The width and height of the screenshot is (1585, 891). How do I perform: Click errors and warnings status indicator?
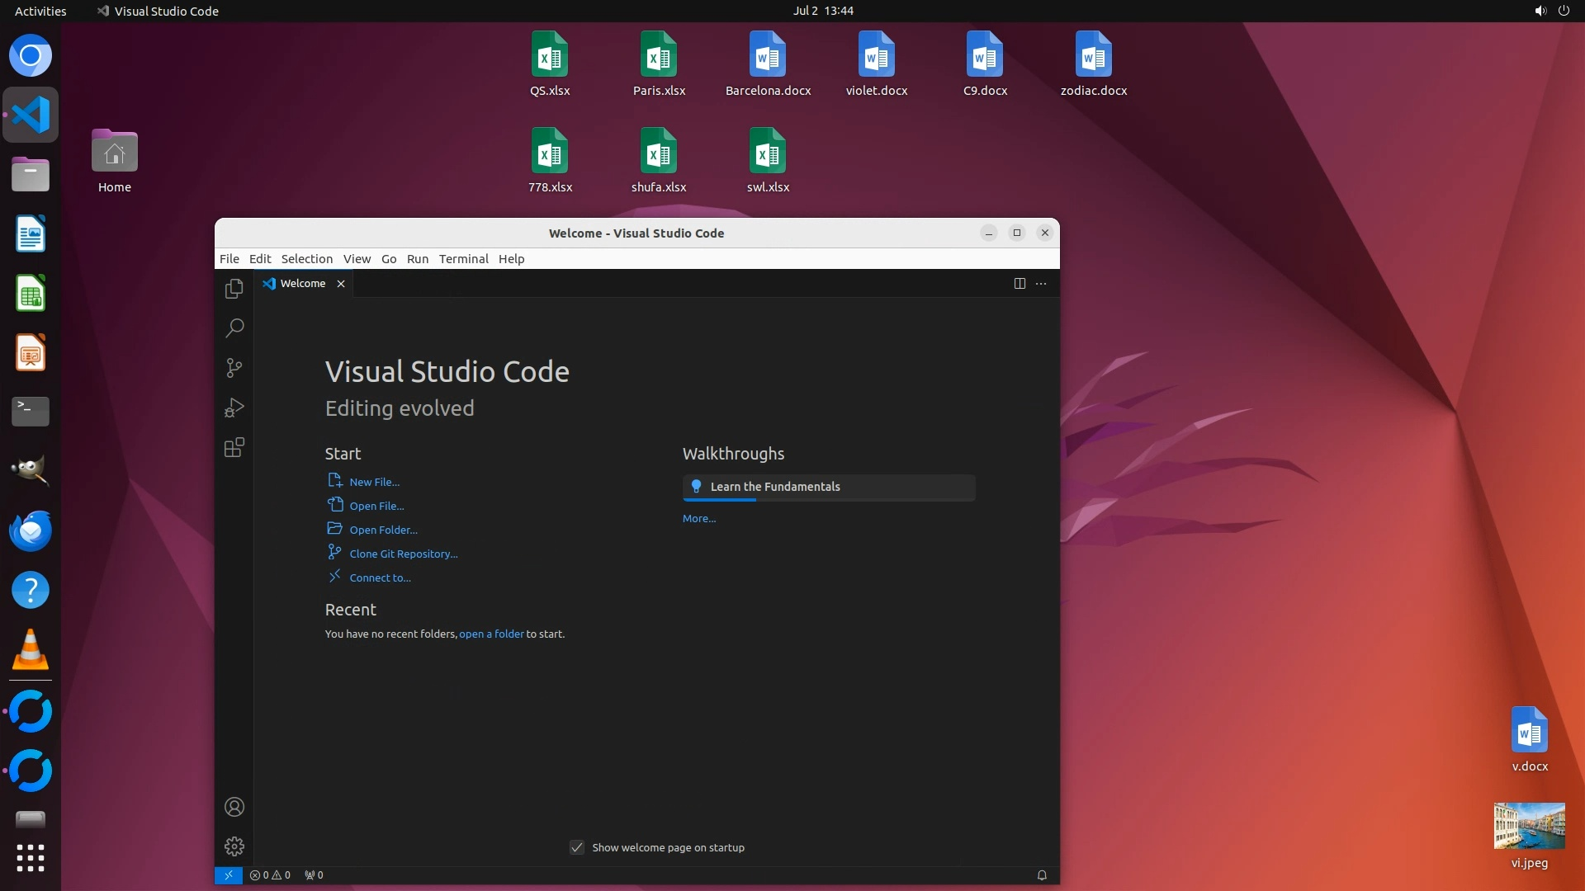coord(270,875)
